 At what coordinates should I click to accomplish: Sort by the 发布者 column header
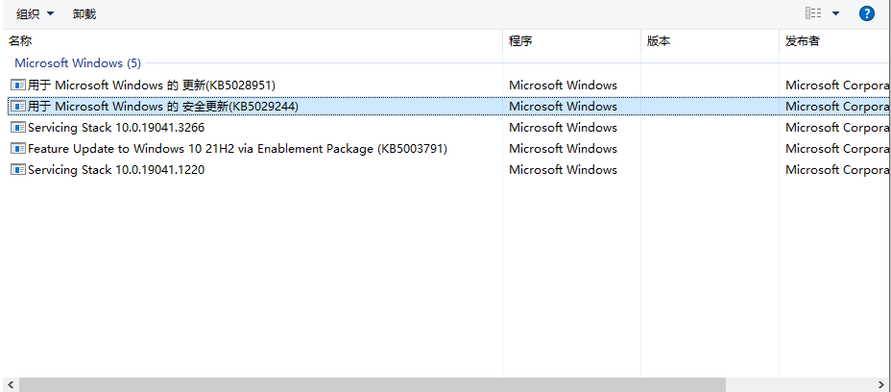pyautogui.click(x=803, y=41)
